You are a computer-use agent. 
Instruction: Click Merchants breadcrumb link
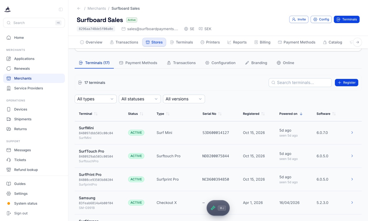97,8
